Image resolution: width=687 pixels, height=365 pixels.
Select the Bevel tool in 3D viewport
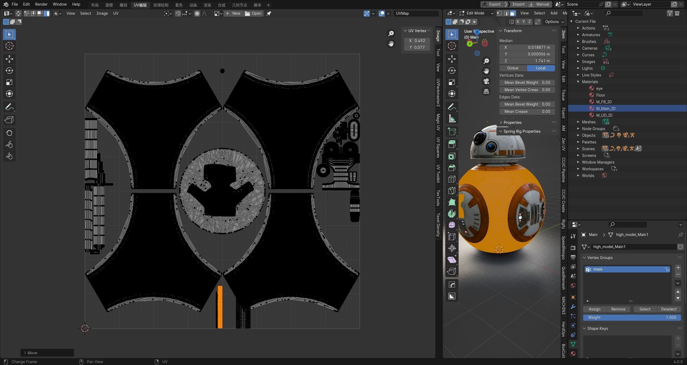click(x=452, y=168)
